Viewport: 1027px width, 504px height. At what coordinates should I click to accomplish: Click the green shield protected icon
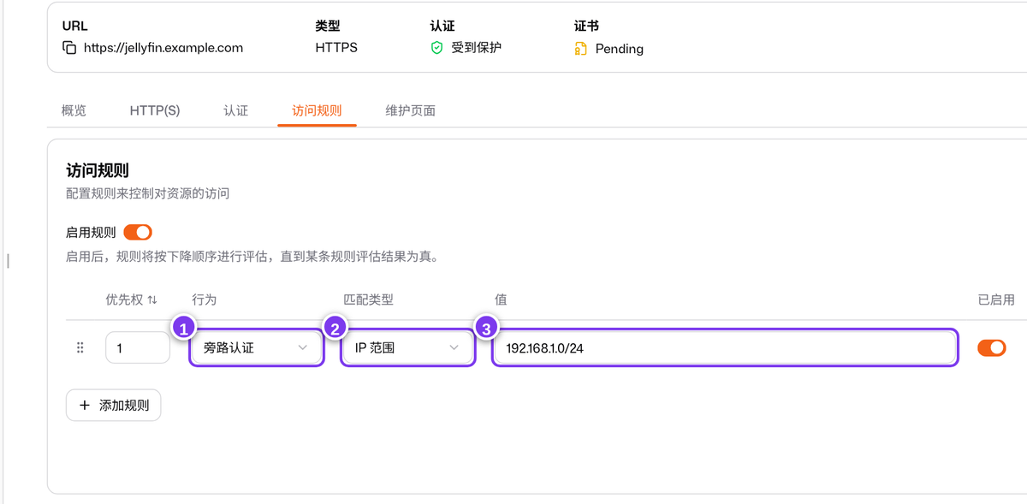click(436, 48)
